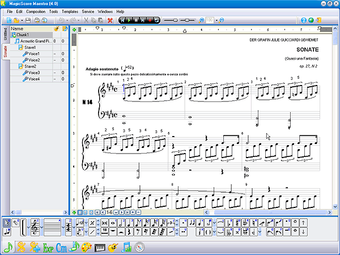Click the compass navigator icon
Screen dimensions: 340x255
coord(139,247)
